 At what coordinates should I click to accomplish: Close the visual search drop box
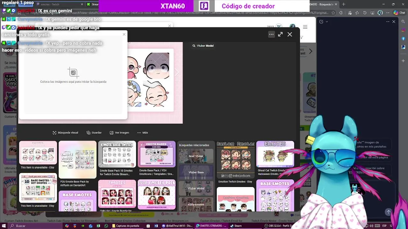point(124,34)
